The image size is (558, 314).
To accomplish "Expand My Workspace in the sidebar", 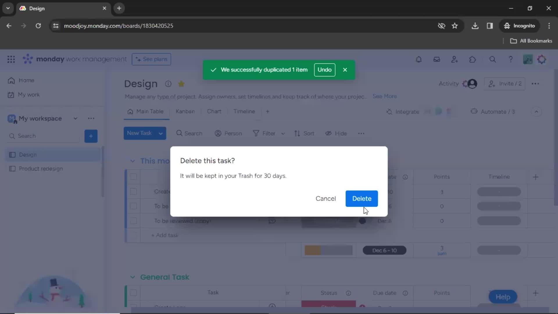I will pyautogui.click(x=75, y=118).
